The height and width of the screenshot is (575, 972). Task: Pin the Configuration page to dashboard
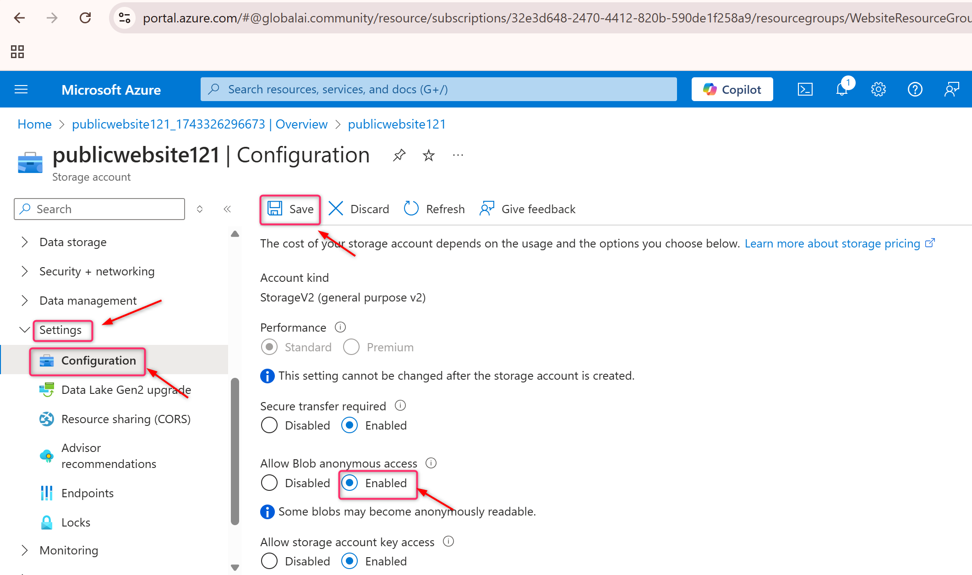(399, 156)
